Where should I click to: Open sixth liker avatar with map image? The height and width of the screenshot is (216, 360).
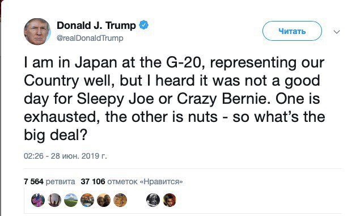pos(120,200)
